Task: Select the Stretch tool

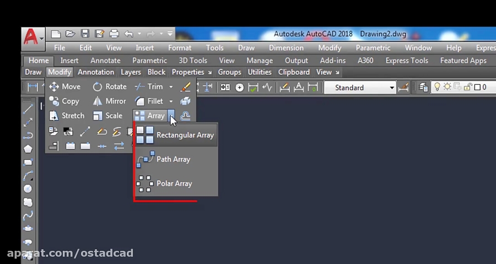Action: 67,116
